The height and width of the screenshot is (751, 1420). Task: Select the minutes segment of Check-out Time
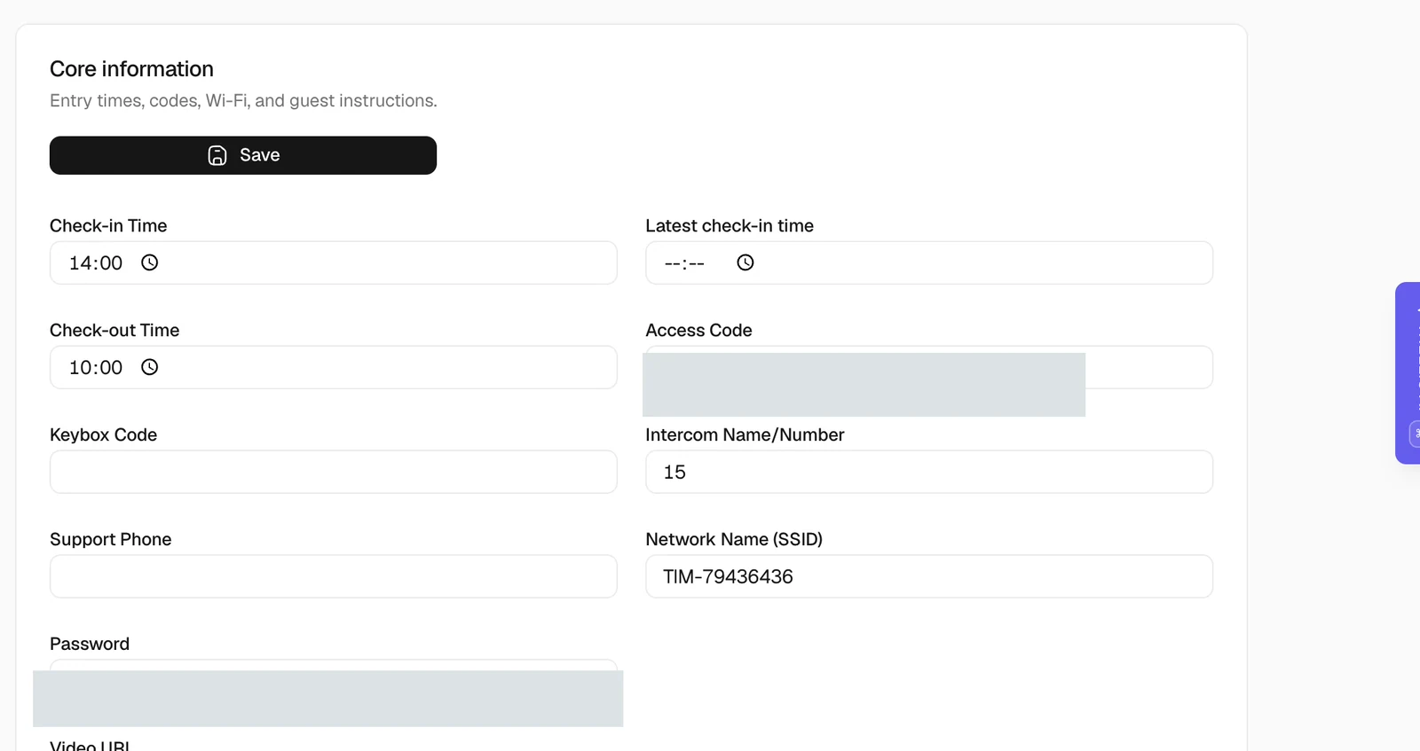(111, 368)
